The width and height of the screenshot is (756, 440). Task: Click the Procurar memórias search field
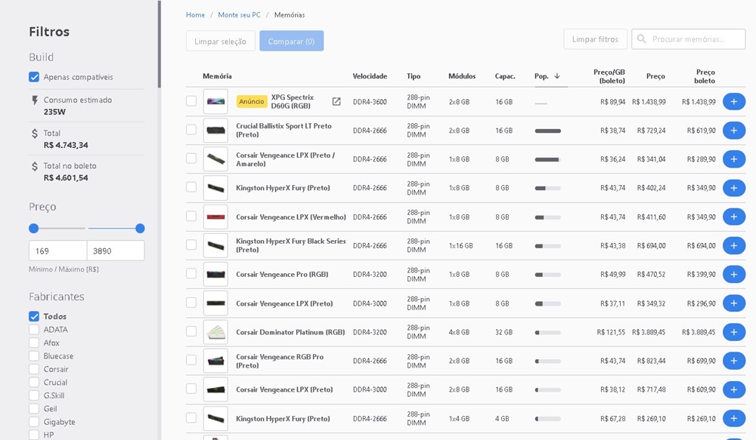coord(689,39)
